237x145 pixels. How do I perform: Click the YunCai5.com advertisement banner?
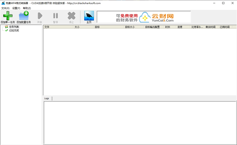tap(144, 17)
